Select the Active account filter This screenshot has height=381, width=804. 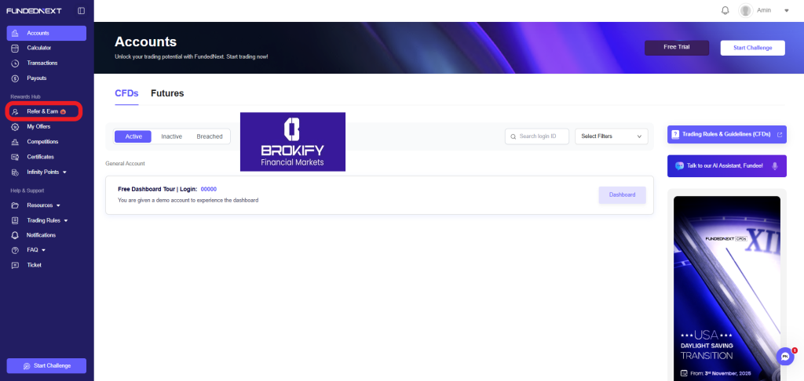pyautogui.click(x=133, y=136)
